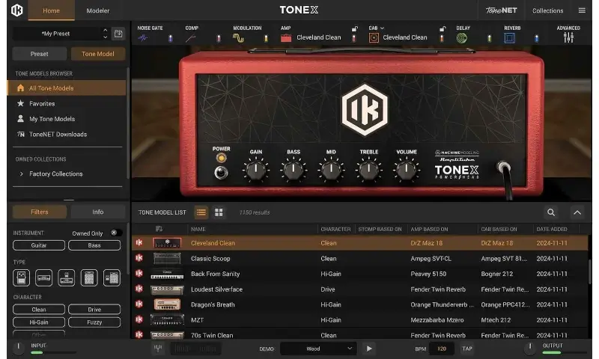Switch tone model list to grid view
The height and width of the screenshot is (359, 599).
[219, 212]
